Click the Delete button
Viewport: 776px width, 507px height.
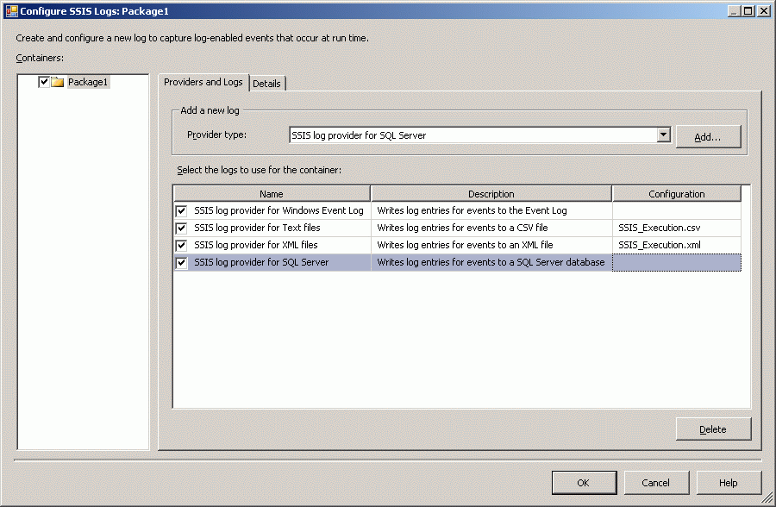(x=713, y=429)
